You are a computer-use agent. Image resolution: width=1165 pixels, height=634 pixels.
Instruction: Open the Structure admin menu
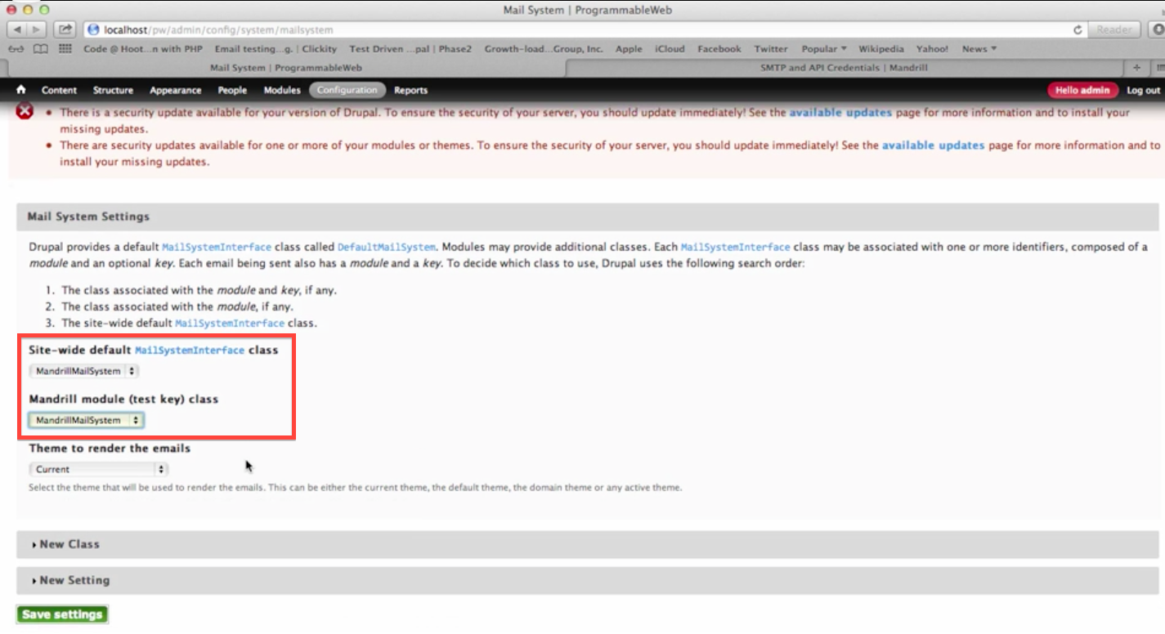coord(113,90)
